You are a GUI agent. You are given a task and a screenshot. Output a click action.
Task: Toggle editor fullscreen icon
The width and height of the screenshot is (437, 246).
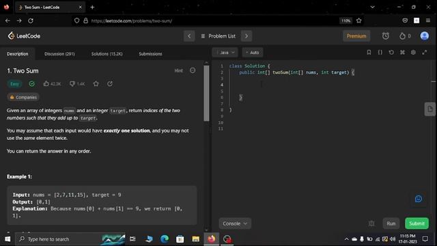[425, 52]
